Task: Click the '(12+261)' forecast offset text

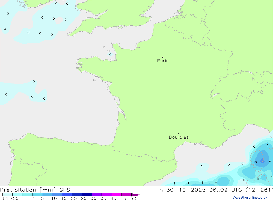Action: tap(259, 190)
